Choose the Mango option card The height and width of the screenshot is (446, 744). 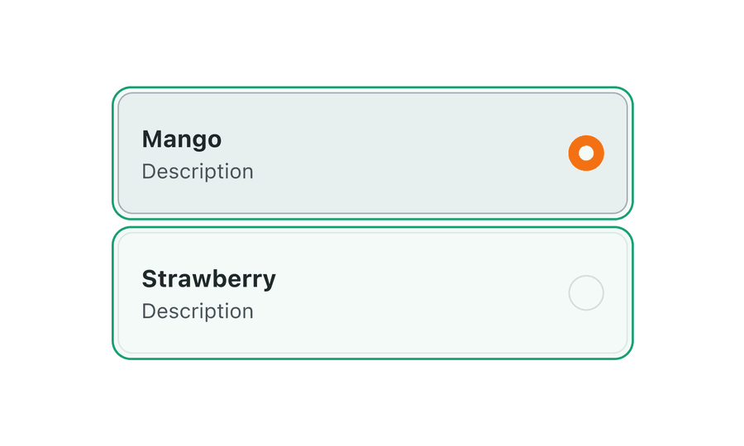(372, 153)
